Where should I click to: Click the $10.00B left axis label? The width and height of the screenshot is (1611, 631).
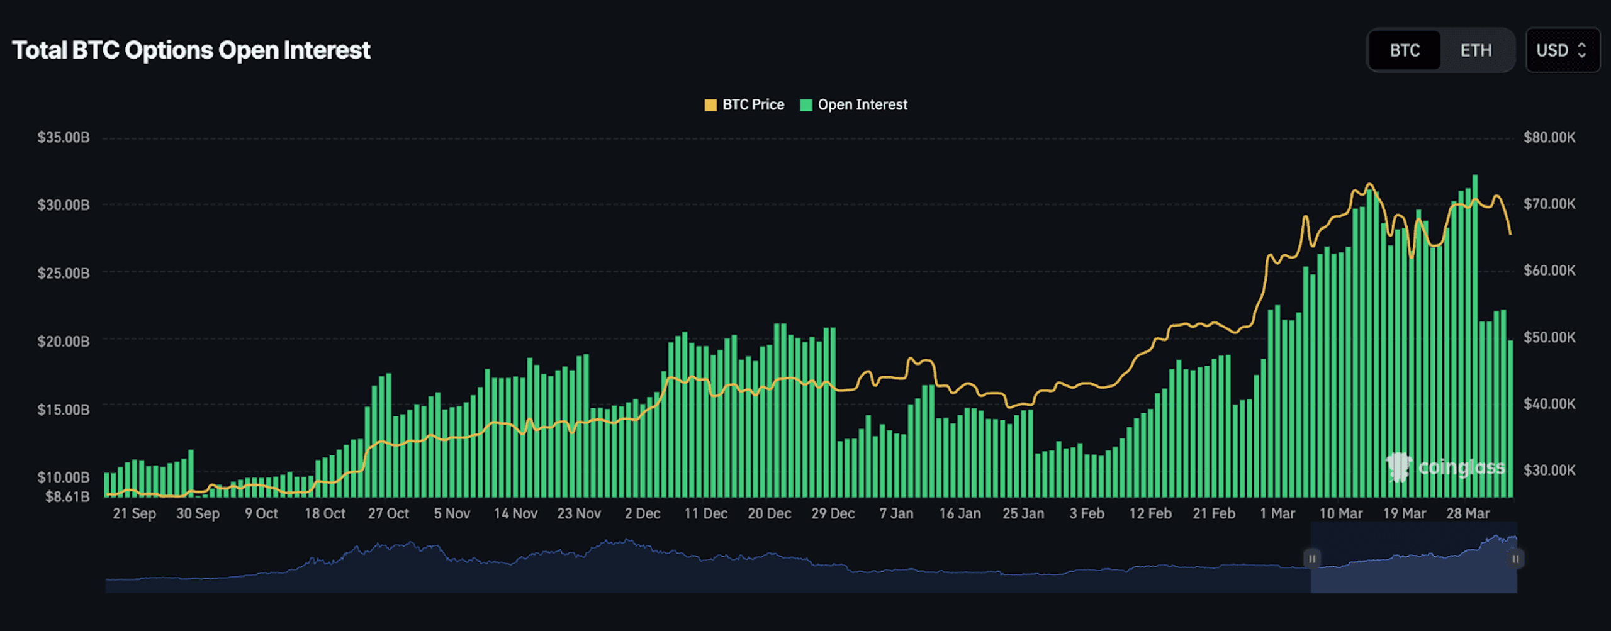tap(64, 477)
